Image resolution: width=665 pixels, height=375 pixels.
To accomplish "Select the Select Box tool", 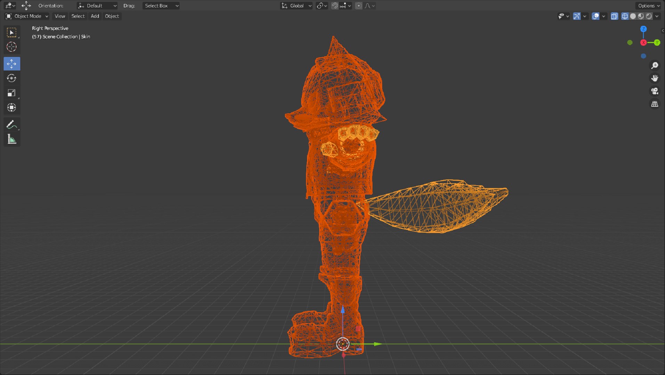I will click(11, 32).
